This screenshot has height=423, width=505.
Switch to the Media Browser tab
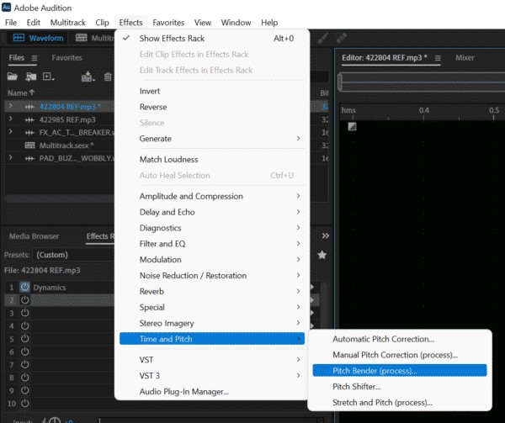coord(35,236)
